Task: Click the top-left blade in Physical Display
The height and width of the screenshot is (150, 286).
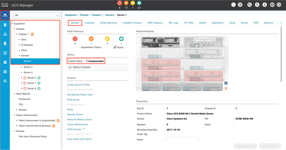Action: [x=161, y=42]
